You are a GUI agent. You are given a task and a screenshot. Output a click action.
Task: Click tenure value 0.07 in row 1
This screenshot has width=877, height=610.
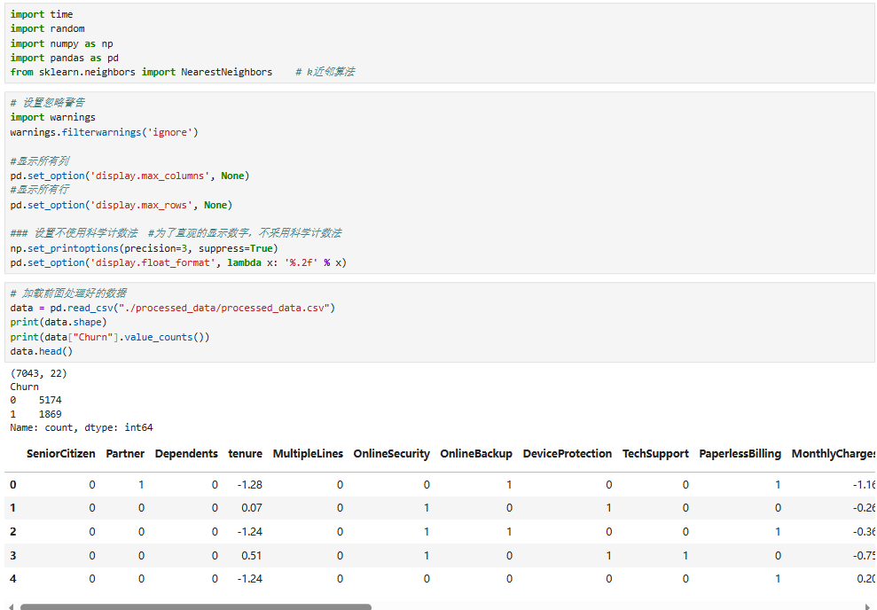click(252, 508)
